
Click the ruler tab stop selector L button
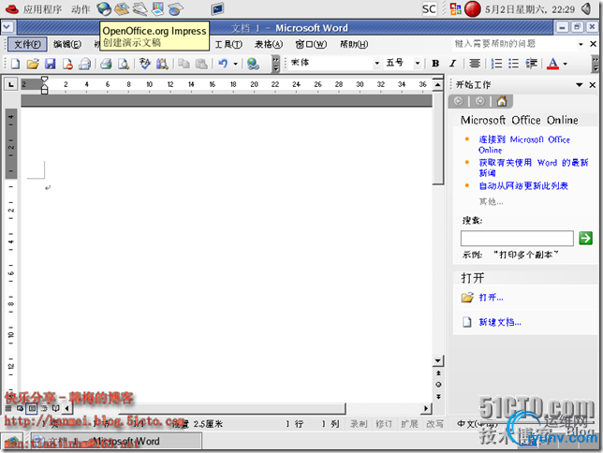click(11, 84)
